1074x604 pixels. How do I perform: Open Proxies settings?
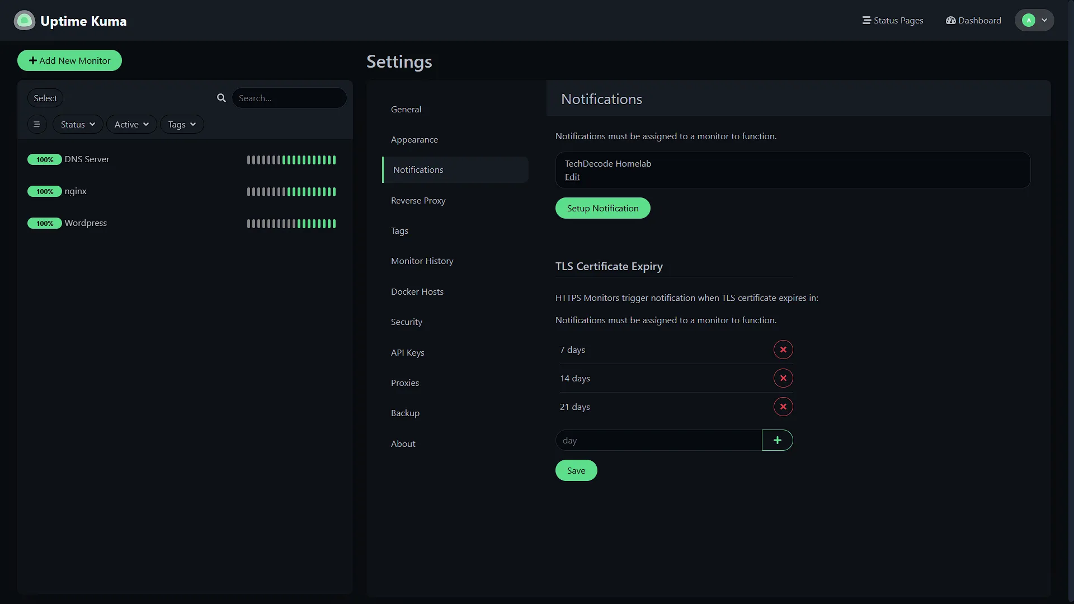point(455,383)
